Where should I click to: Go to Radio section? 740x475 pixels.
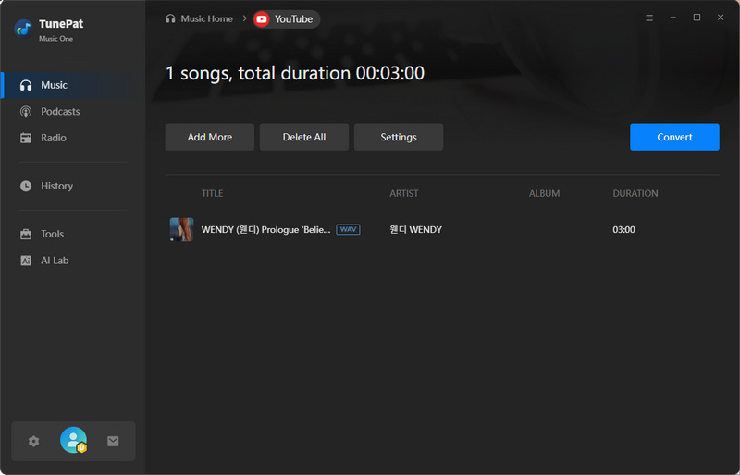click(x=53, y=138)
